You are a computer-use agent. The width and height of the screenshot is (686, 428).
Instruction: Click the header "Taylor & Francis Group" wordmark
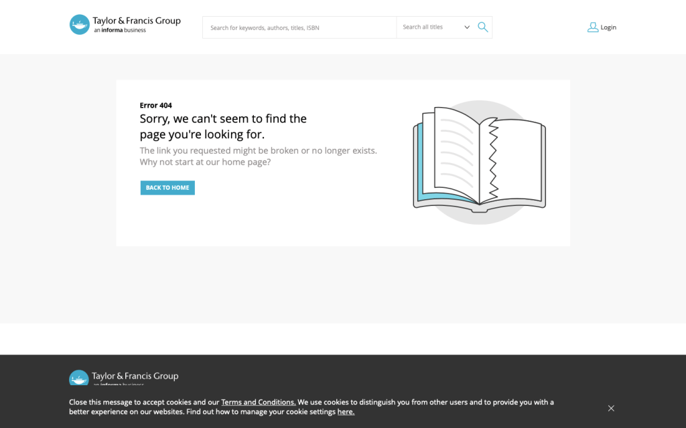pos(137,21)
